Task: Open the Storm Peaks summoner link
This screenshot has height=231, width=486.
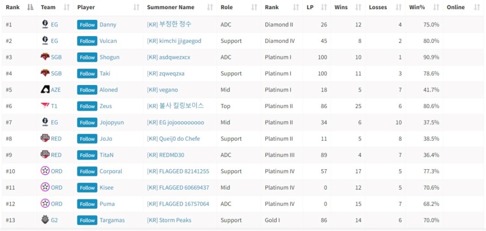Action: 169,220
